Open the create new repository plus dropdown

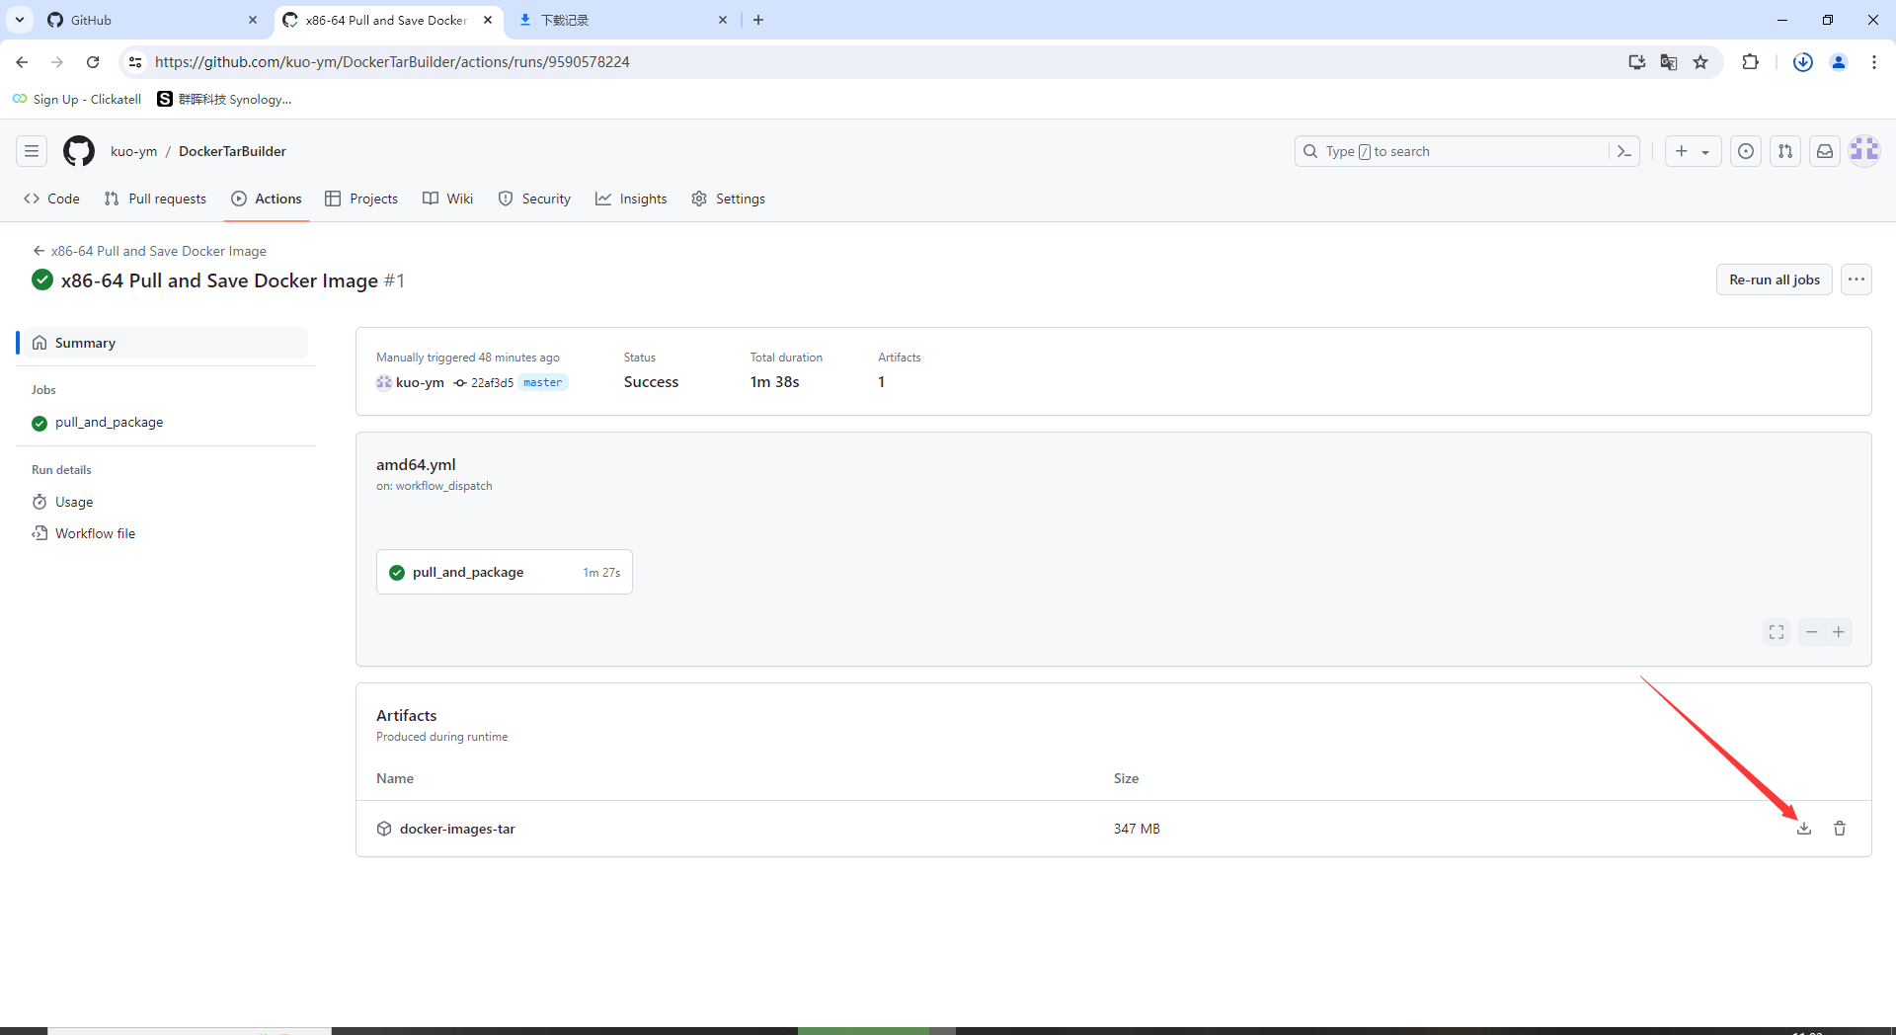coord(1692,151)
